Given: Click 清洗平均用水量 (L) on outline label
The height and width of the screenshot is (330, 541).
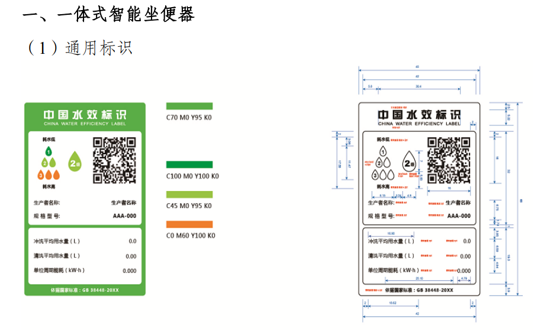Looking at the screenshot, I should [391, 256].
